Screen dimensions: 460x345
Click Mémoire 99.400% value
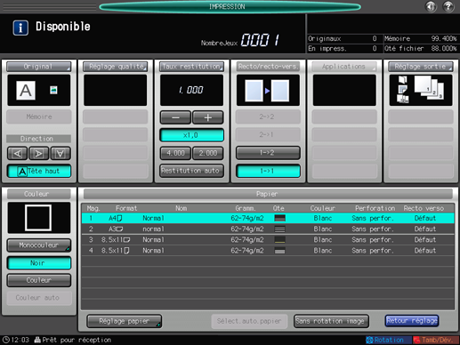[x=444, y=38]
